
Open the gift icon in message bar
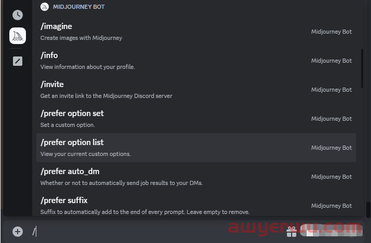point(292,232)
